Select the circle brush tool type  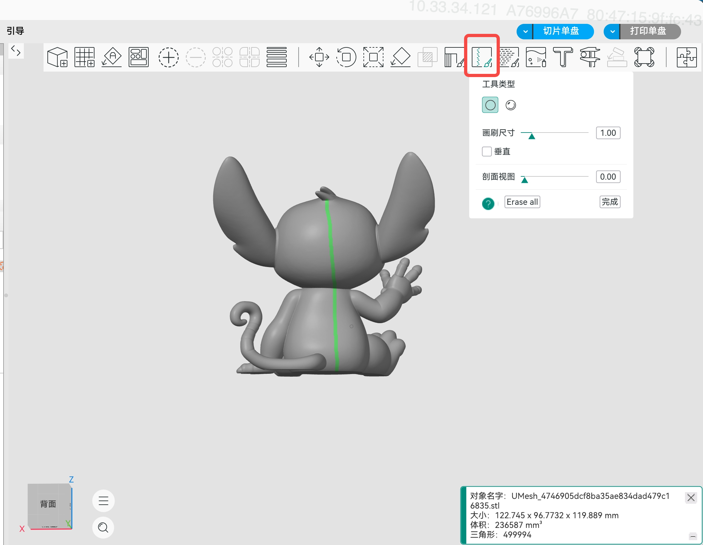tap(490, 105)
